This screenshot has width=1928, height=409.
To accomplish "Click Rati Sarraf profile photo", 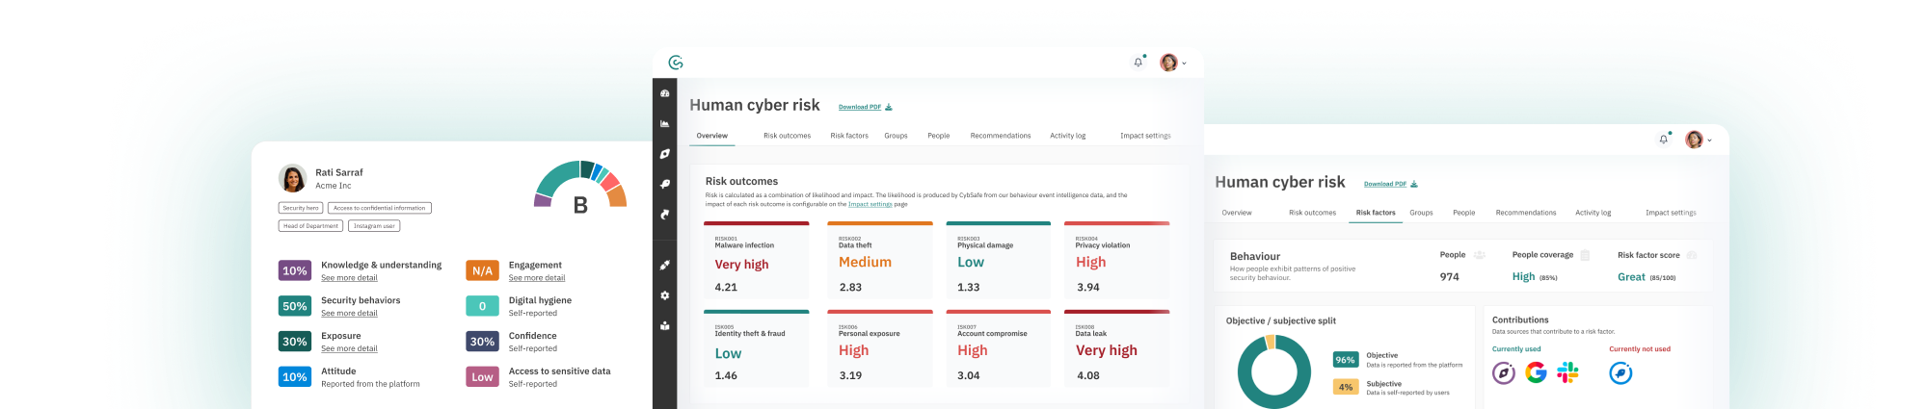I will pyautogui.click(x=293, y=178).
